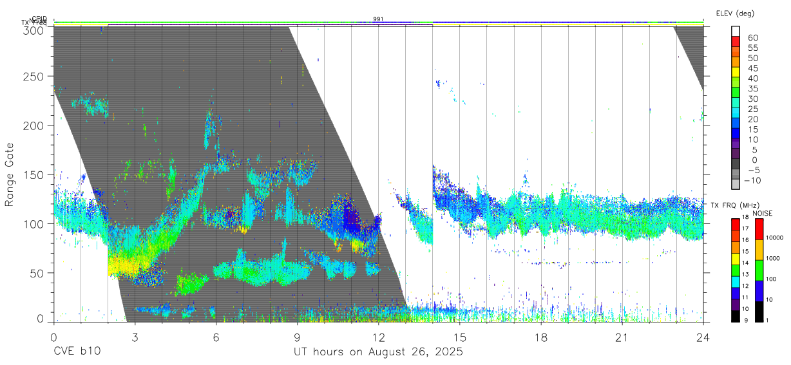Click the 35 value on ELEV scale
791x365 pixels.
click(752, 89)
